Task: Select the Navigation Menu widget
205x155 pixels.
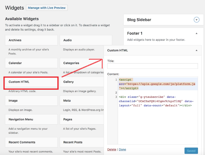Action: 31,119
